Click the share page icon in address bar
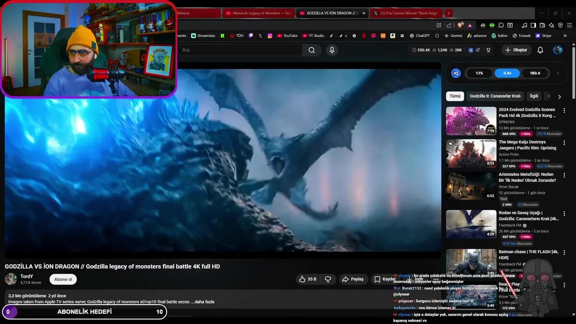The width and height of the screenshot is (576, 324). [x=449, y=25]
